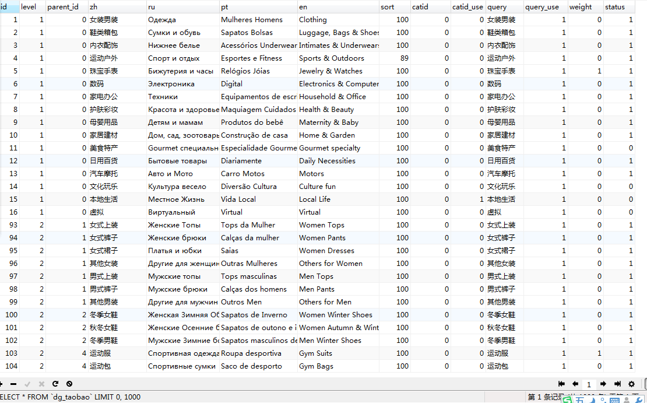Jump to the last page of records
Viewport: 647px width, 403px height.
(617, 384)
